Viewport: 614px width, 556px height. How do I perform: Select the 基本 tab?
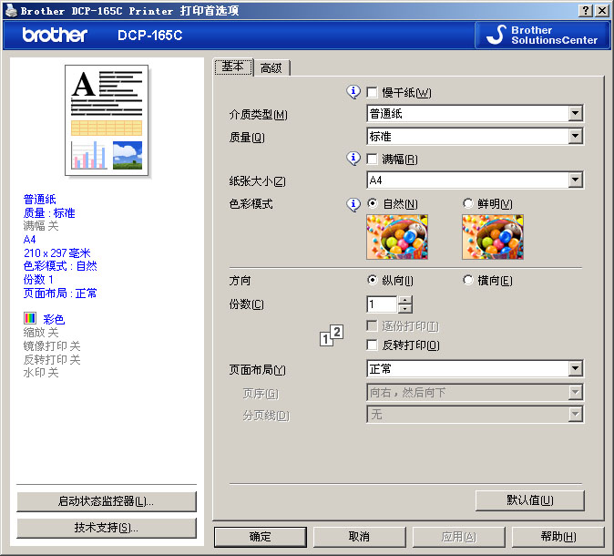point(232,67)
